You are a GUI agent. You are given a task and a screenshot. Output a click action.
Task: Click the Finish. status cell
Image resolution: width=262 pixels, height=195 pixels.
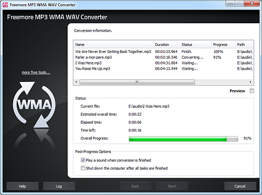187,52
